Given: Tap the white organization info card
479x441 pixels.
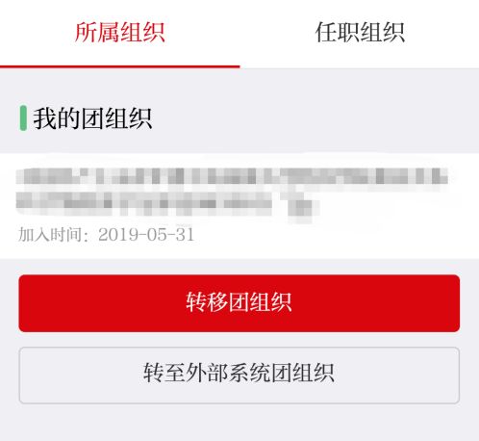Looking at the screenshot, I should (239, 206).
